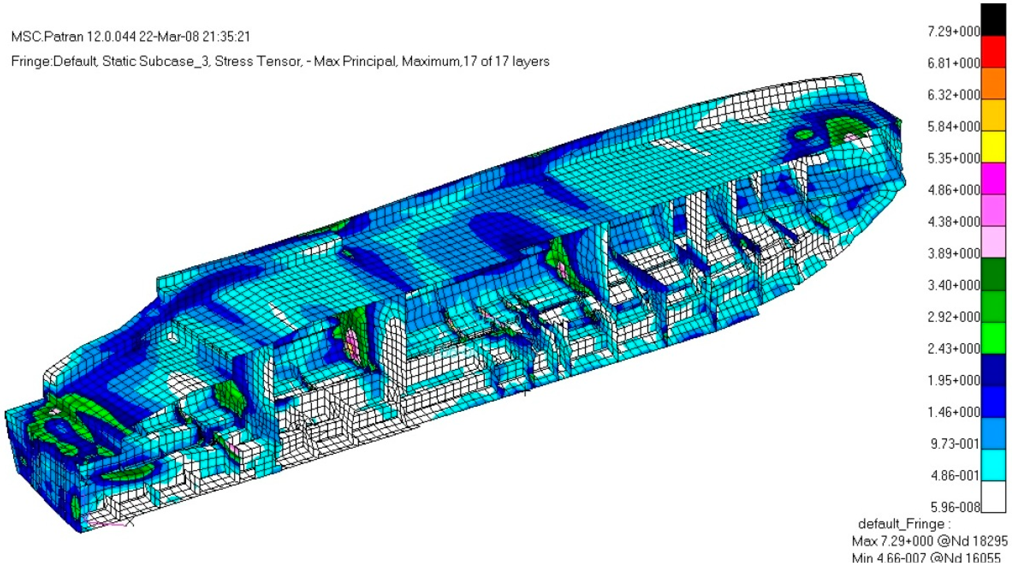This screenshot has width=1012, height=566.
Task: Click the default_Fringe label
Action: 905,524
